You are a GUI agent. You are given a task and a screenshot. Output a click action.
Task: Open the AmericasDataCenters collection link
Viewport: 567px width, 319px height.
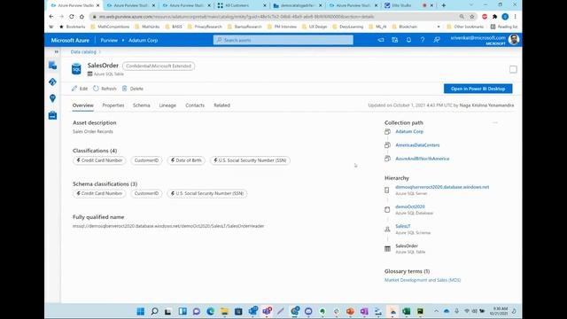[x=417, y=145]
